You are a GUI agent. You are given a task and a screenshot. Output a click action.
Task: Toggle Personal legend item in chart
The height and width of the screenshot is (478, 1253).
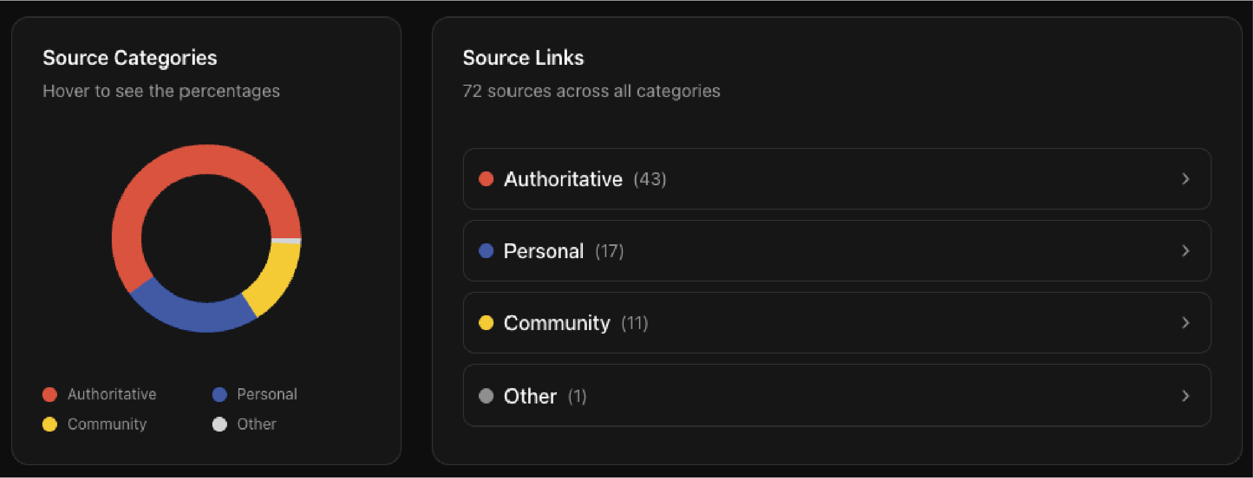point(255,394)
